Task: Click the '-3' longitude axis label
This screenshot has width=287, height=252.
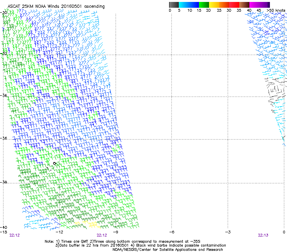Action: [228, 232]
